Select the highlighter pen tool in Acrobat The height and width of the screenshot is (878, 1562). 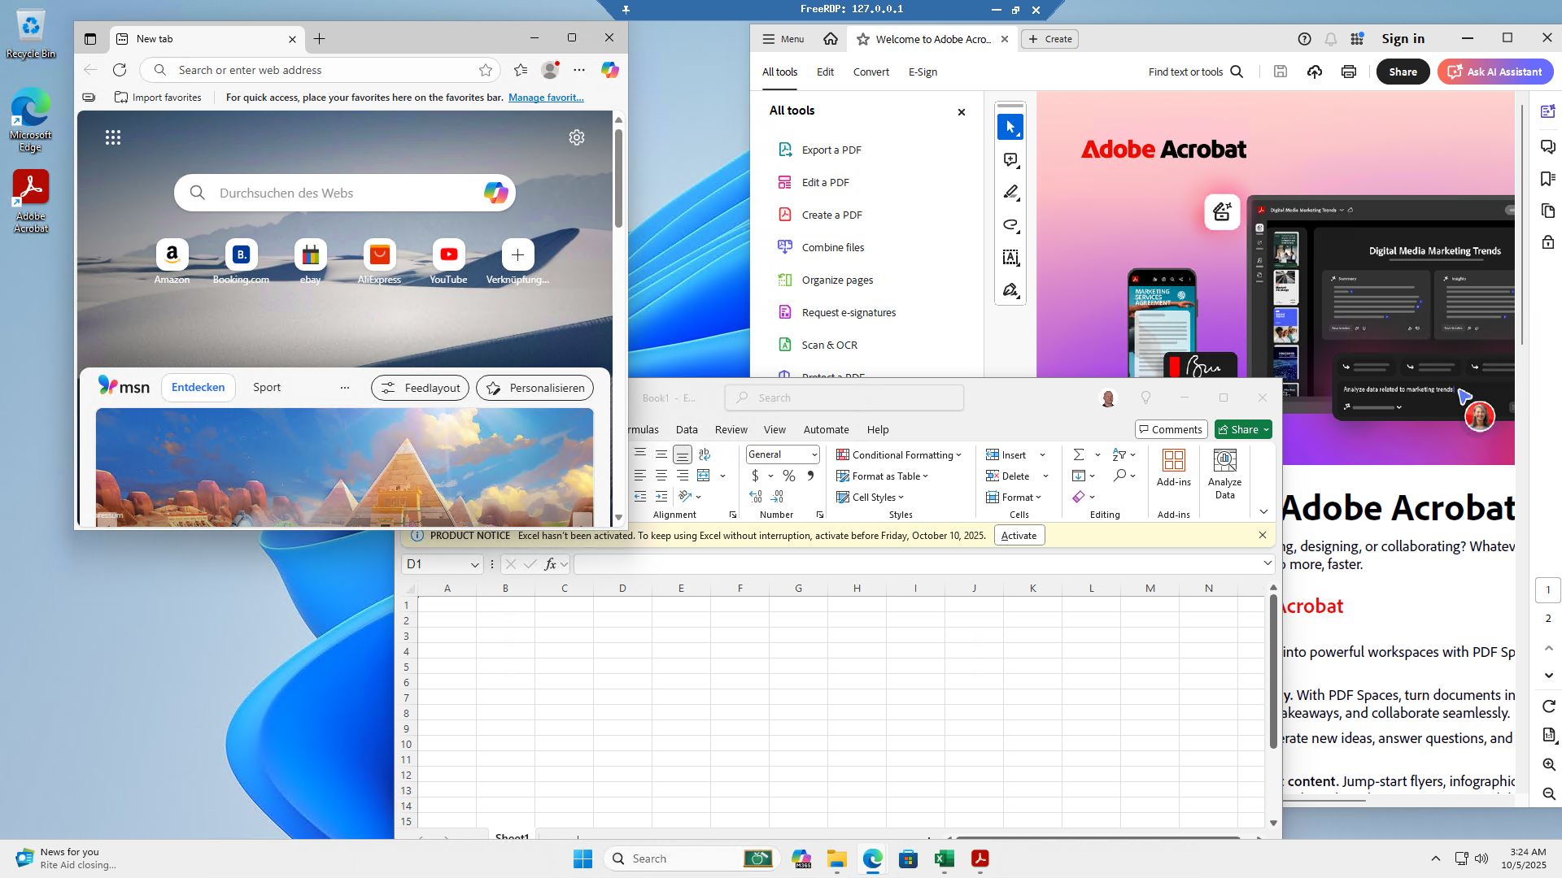tap(1010, 193)
